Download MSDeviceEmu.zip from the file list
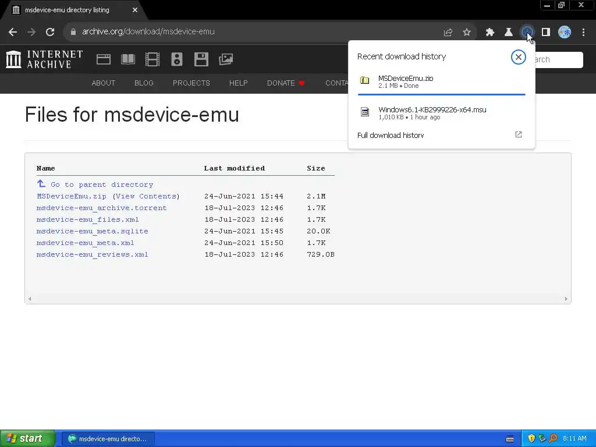Image resolution: width=596 pixels, height=447 pixels. point(72,196)
